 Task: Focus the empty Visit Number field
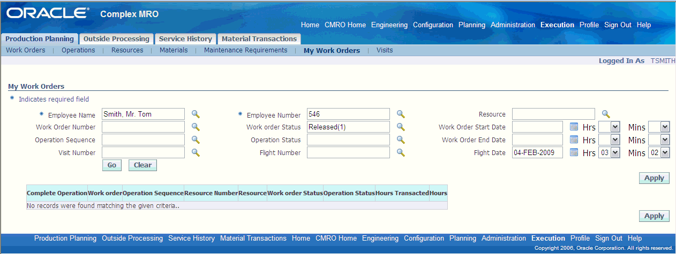click(144, 152)
